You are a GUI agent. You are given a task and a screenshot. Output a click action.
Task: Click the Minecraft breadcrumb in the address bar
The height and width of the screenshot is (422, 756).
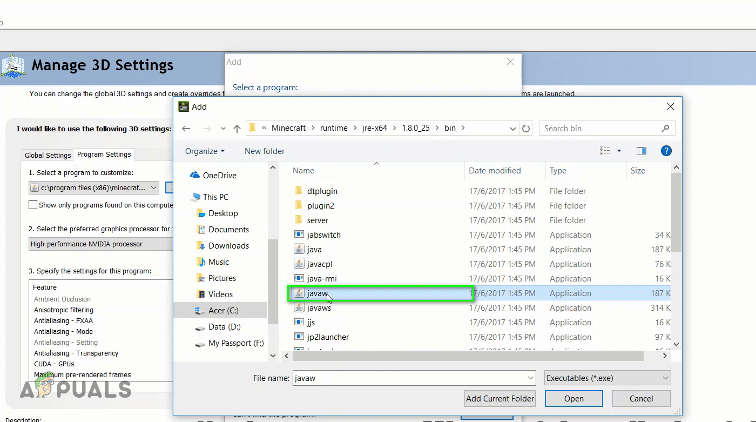click(288, 128)
